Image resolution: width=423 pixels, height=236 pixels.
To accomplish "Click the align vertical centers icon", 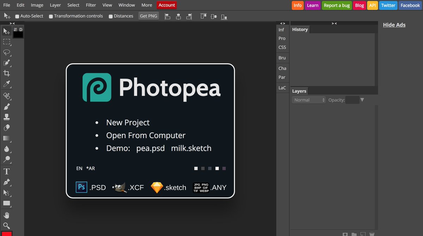I will 214,16.
